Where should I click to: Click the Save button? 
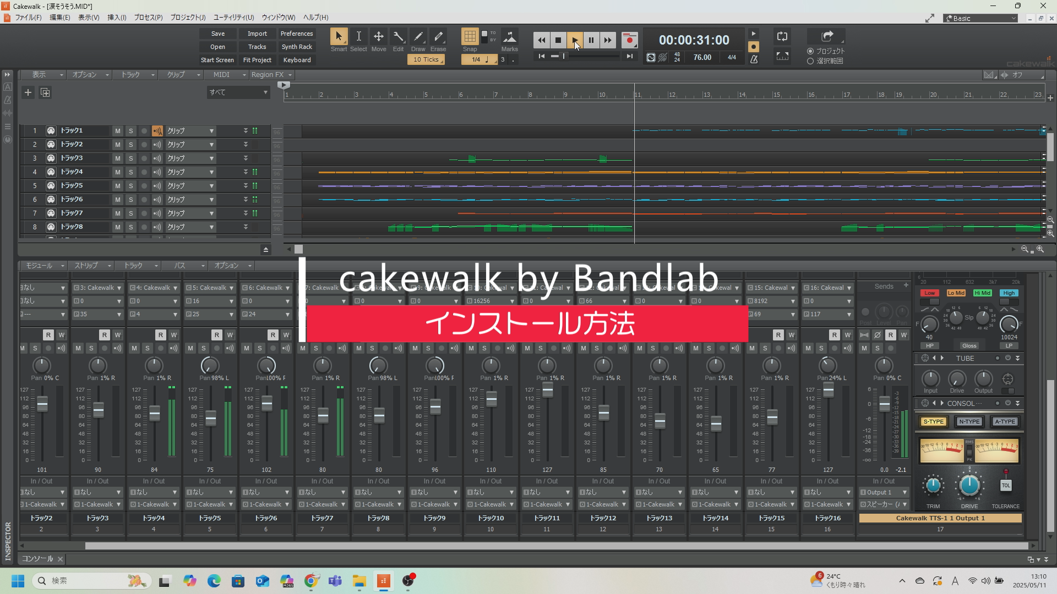(218, 34)
